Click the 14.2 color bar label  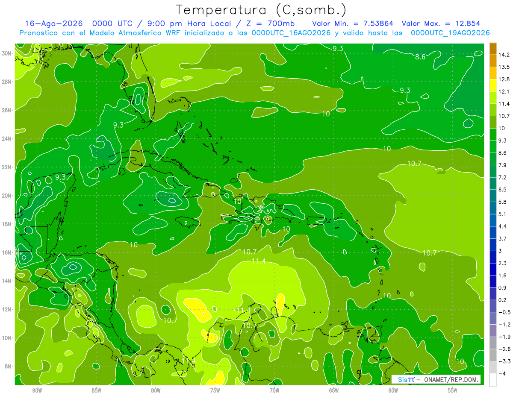(504, 55)
